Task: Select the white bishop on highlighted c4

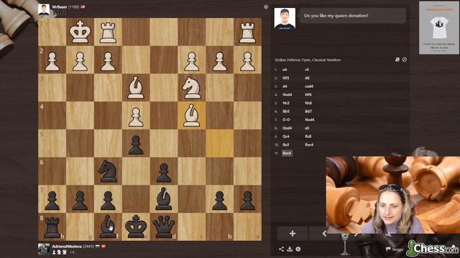Action: (192, 115)
